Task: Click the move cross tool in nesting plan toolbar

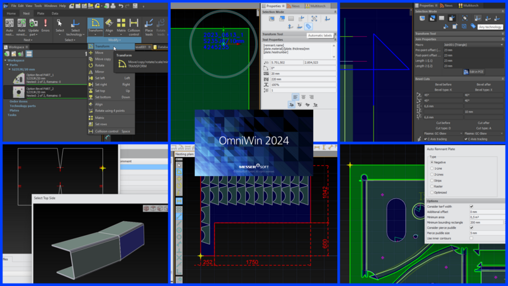Action: 179,179
